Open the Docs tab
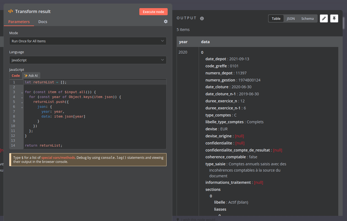 tap(43, 22)
